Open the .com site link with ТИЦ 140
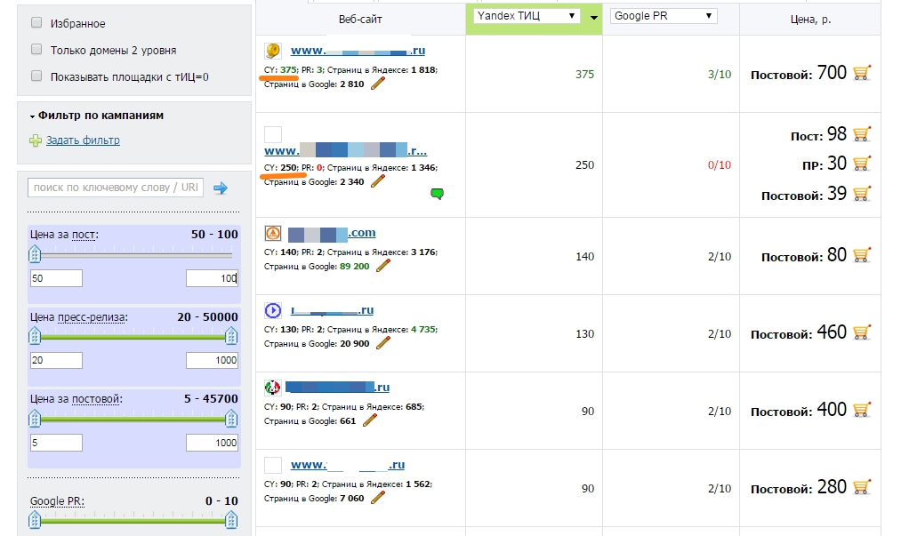 (332, 233)
